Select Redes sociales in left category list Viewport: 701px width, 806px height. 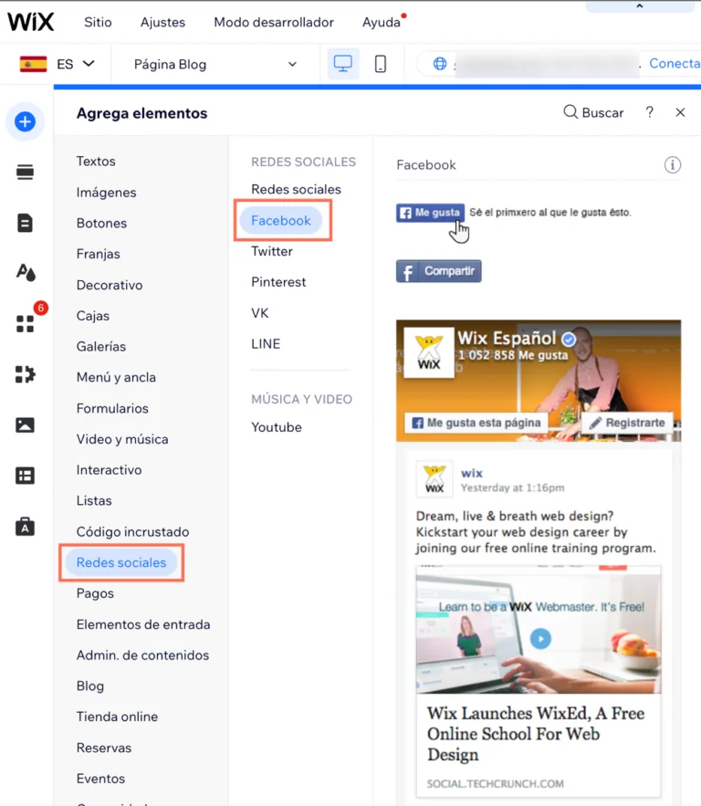pyautogui.click(x=121, y=562)
